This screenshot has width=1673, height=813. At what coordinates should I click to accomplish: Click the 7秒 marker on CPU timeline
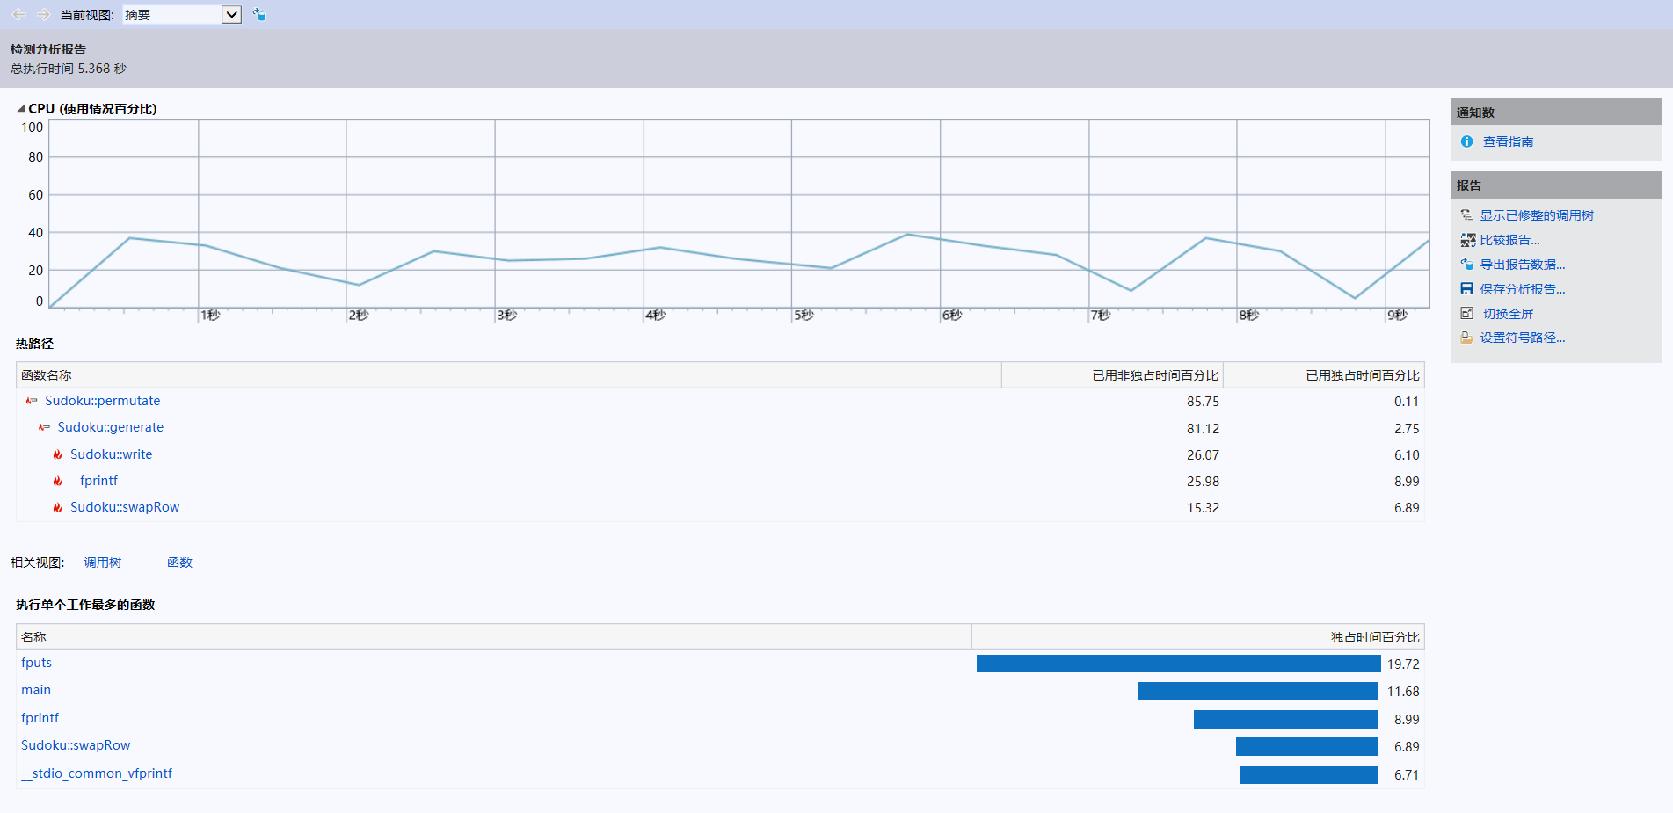(1101, 315)
